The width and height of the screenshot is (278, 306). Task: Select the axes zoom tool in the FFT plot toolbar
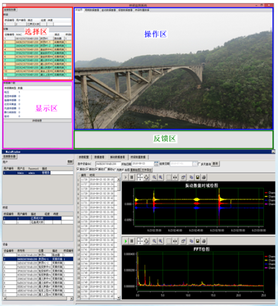(x=146, y=241)
